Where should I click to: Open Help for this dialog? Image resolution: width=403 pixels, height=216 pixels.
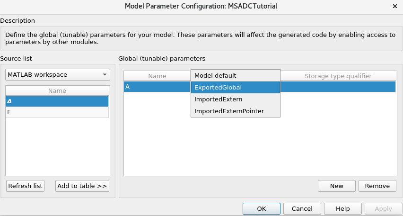[342, 209]
